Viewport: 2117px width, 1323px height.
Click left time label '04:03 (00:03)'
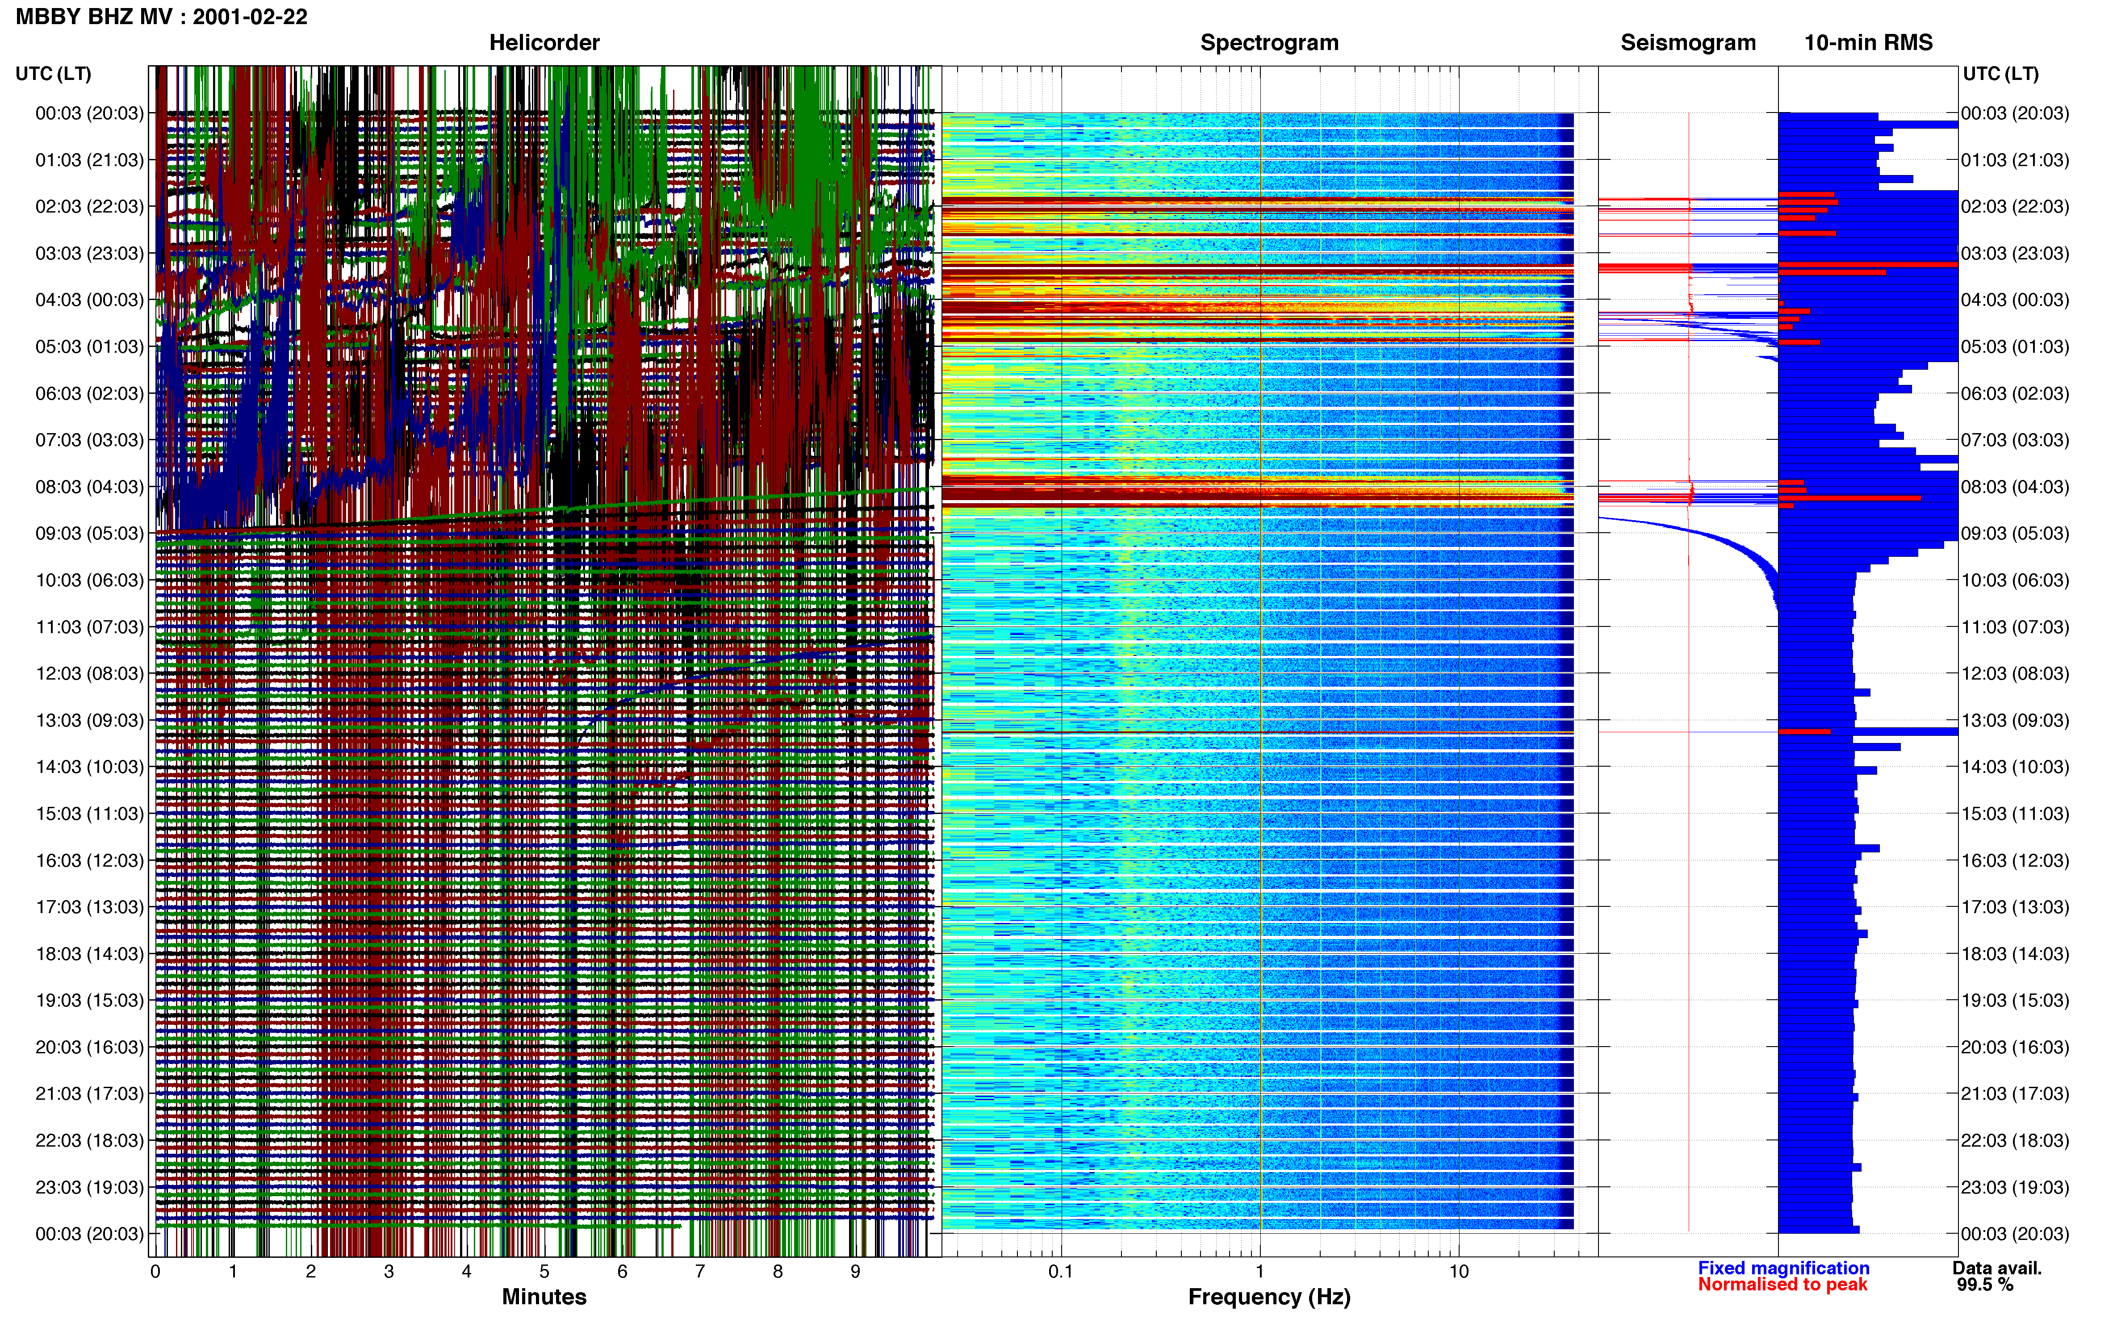pos(89,300)
